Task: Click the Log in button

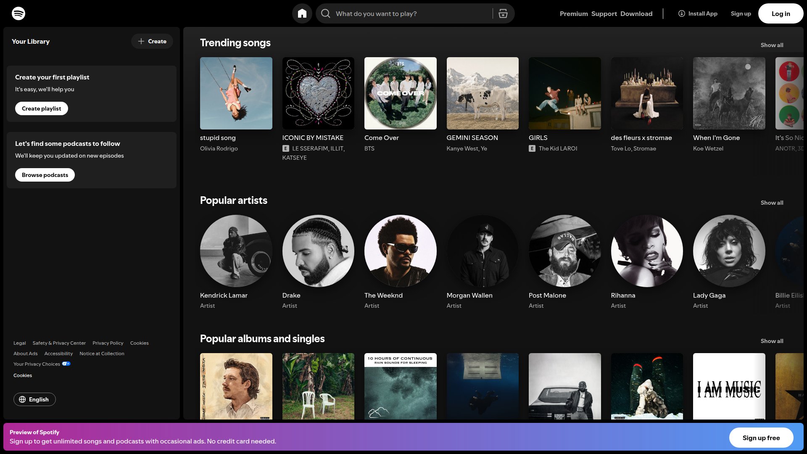Action: point(781,13)
